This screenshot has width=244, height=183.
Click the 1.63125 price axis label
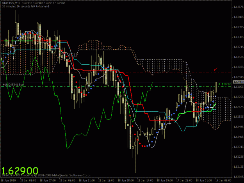239,57
